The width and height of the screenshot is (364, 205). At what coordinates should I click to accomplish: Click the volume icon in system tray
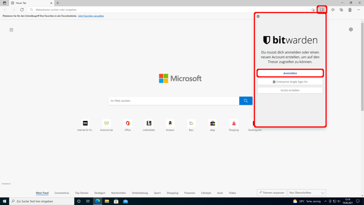[x=339, y=201]
